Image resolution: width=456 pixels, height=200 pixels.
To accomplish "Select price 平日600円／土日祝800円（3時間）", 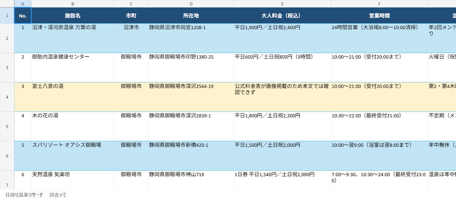I will [282, 68].
